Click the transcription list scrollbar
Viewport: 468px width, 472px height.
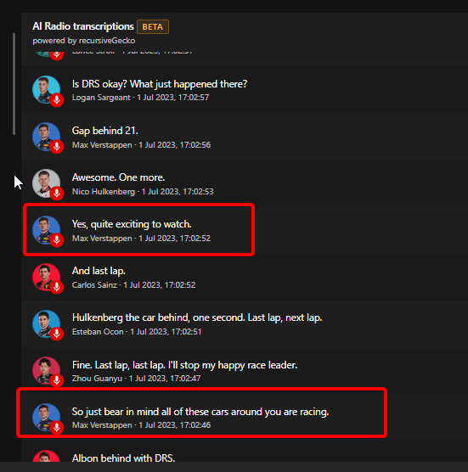pyautogui.click(x=14, y=84)
